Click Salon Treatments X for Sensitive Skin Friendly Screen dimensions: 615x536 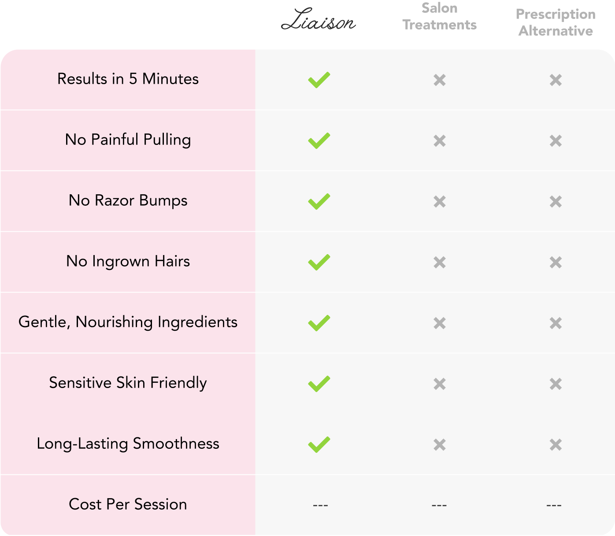pos(440,384)
